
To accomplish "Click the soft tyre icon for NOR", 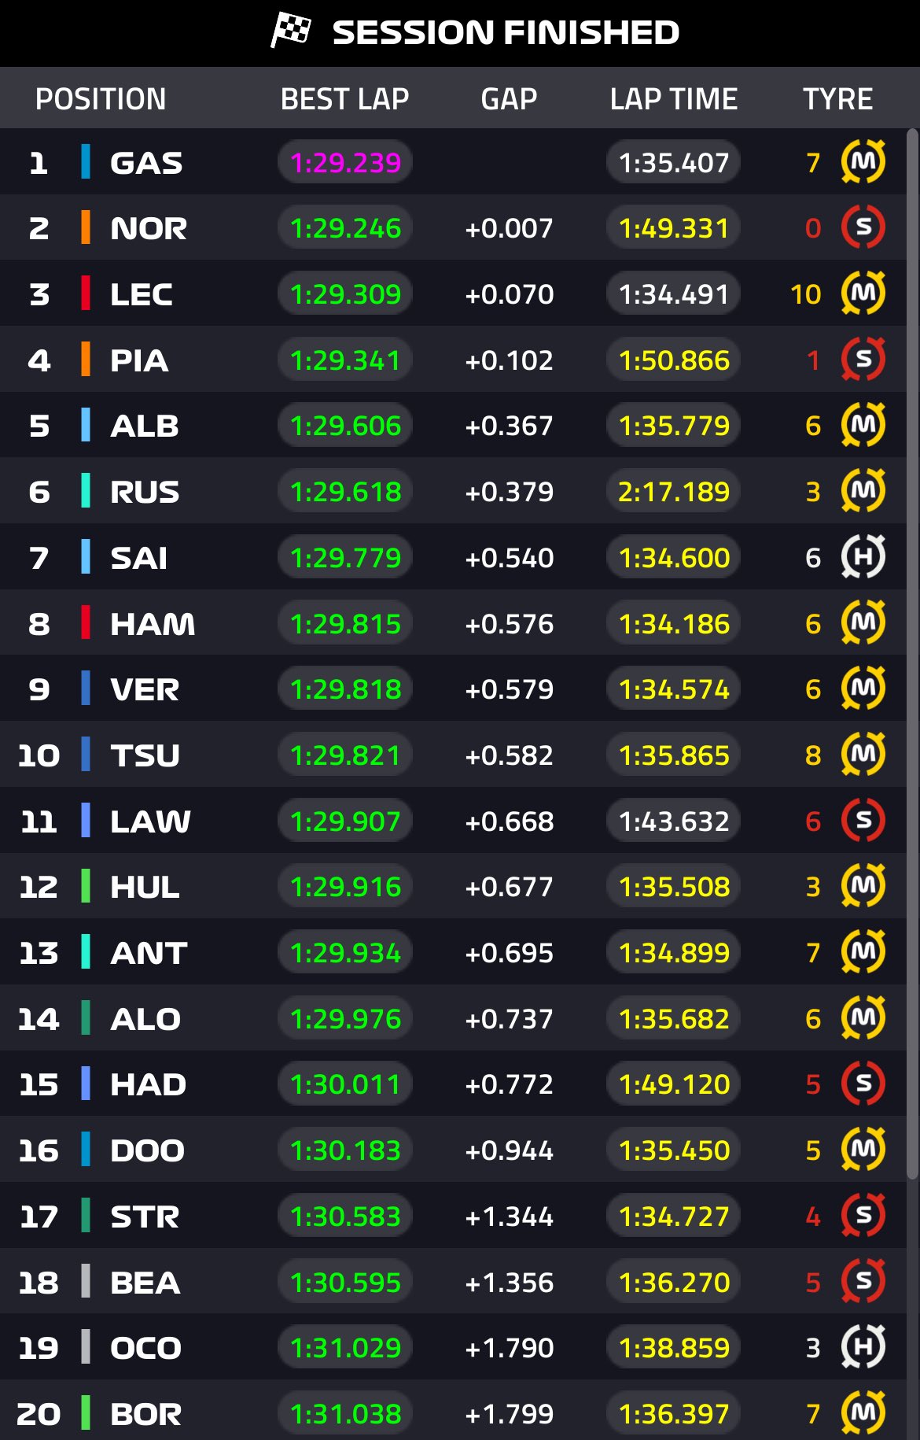I will pos(863,227).
